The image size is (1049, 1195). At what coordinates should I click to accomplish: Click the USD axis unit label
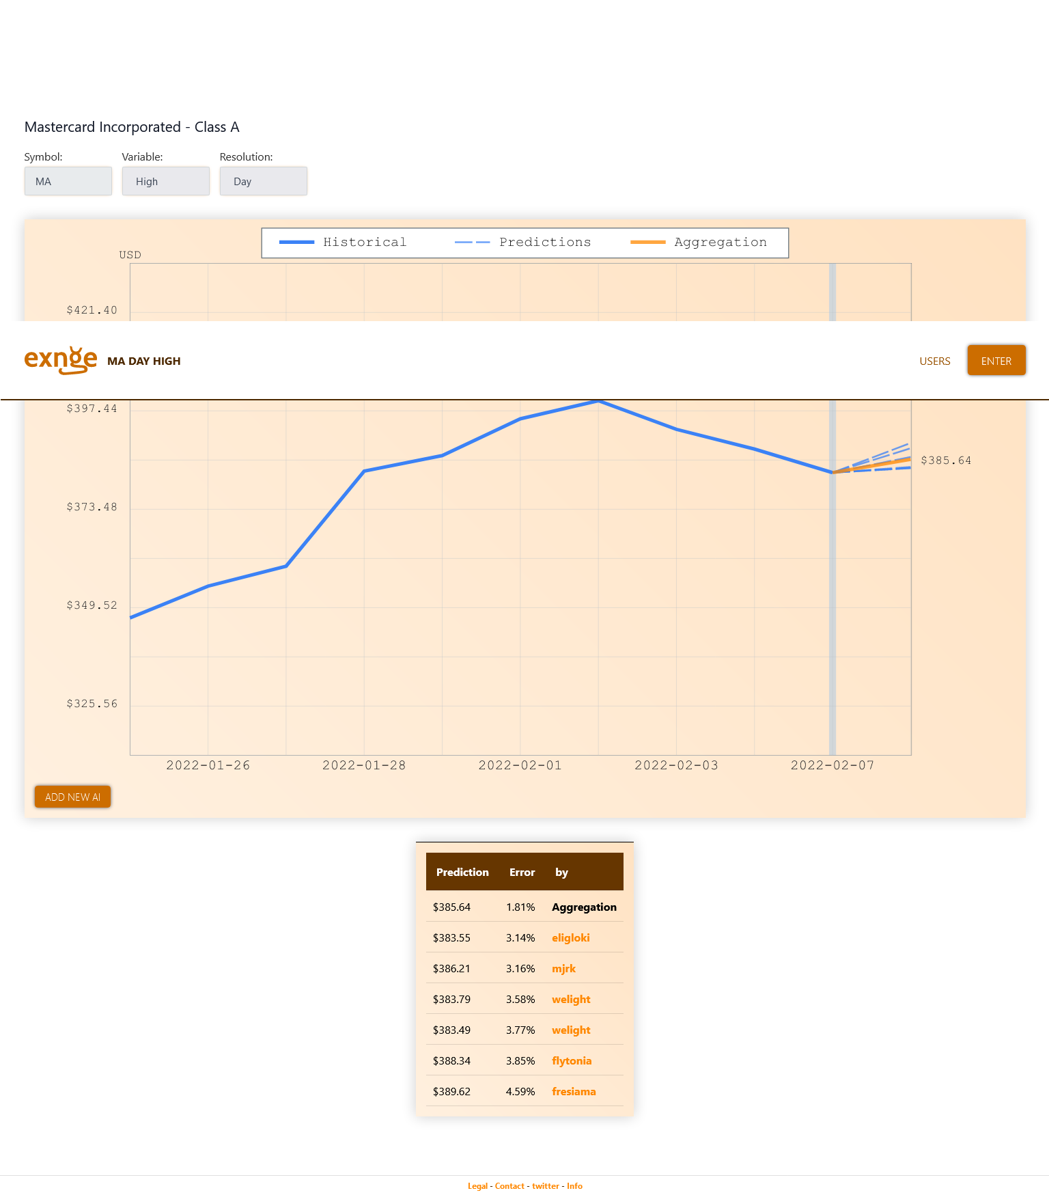click(130, 255)
